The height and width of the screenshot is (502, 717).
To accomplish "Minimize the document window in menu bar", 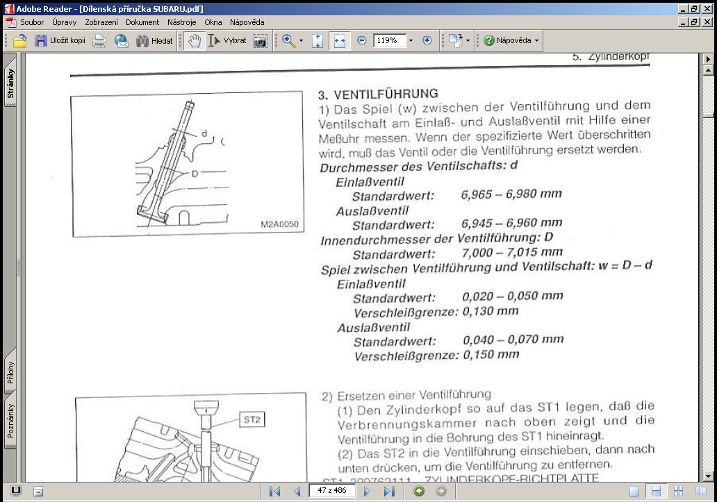I will click(x=683, y=22).
